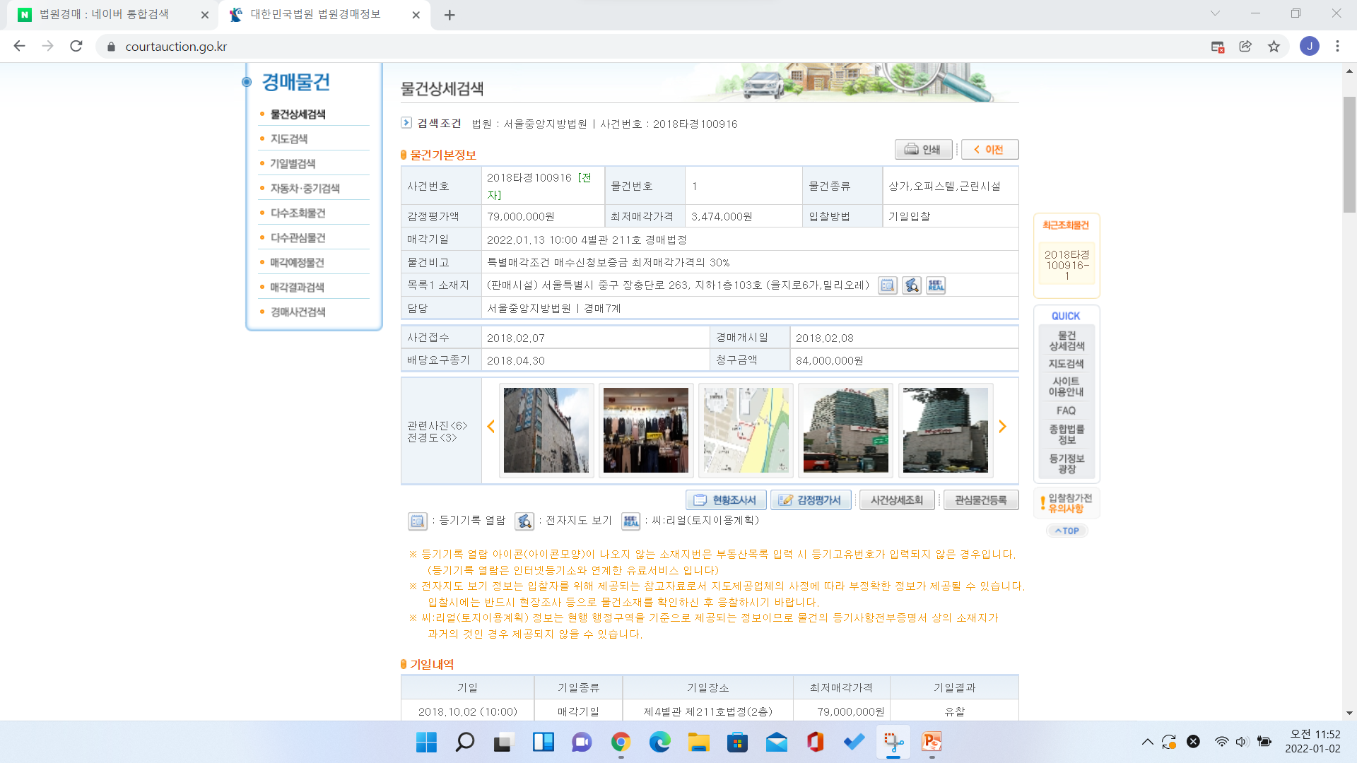Open Windows Start menu
Viewport: 1357px width, 763px height.
(426, 742)
